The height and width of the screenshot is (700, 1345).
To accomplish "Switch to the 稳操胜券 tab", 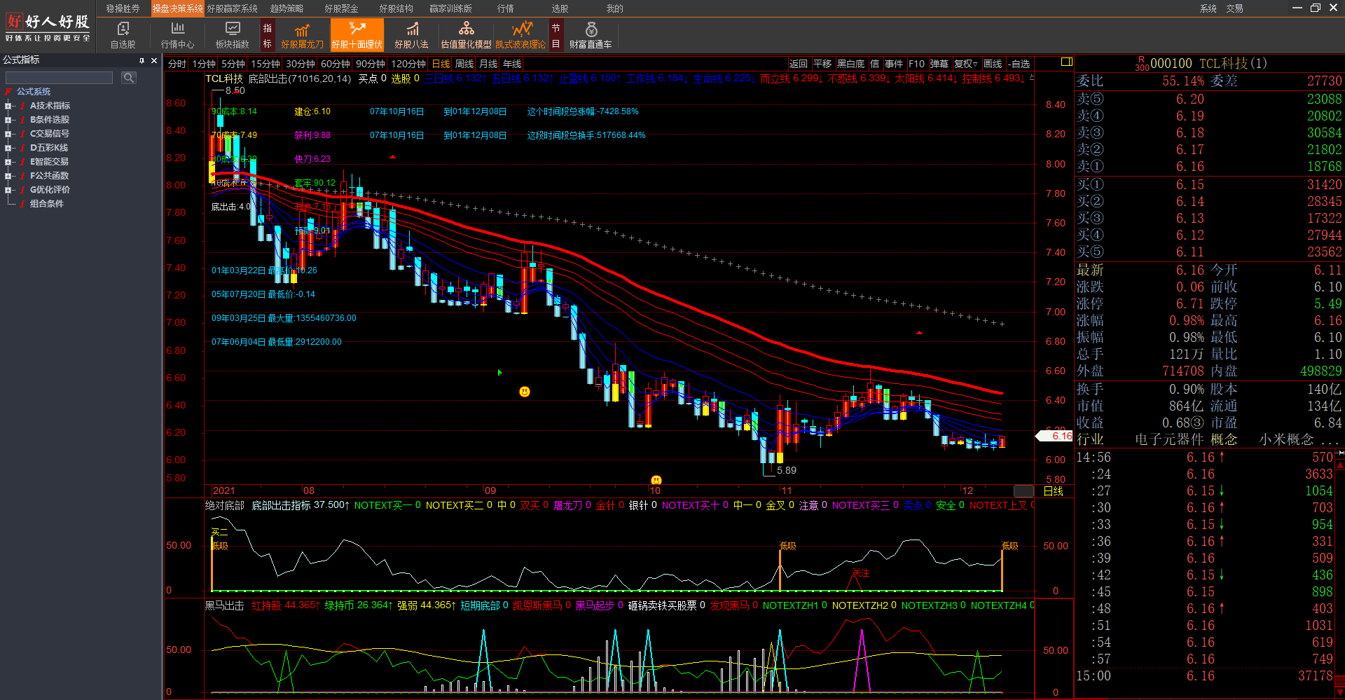I will [x=123, y=8].
